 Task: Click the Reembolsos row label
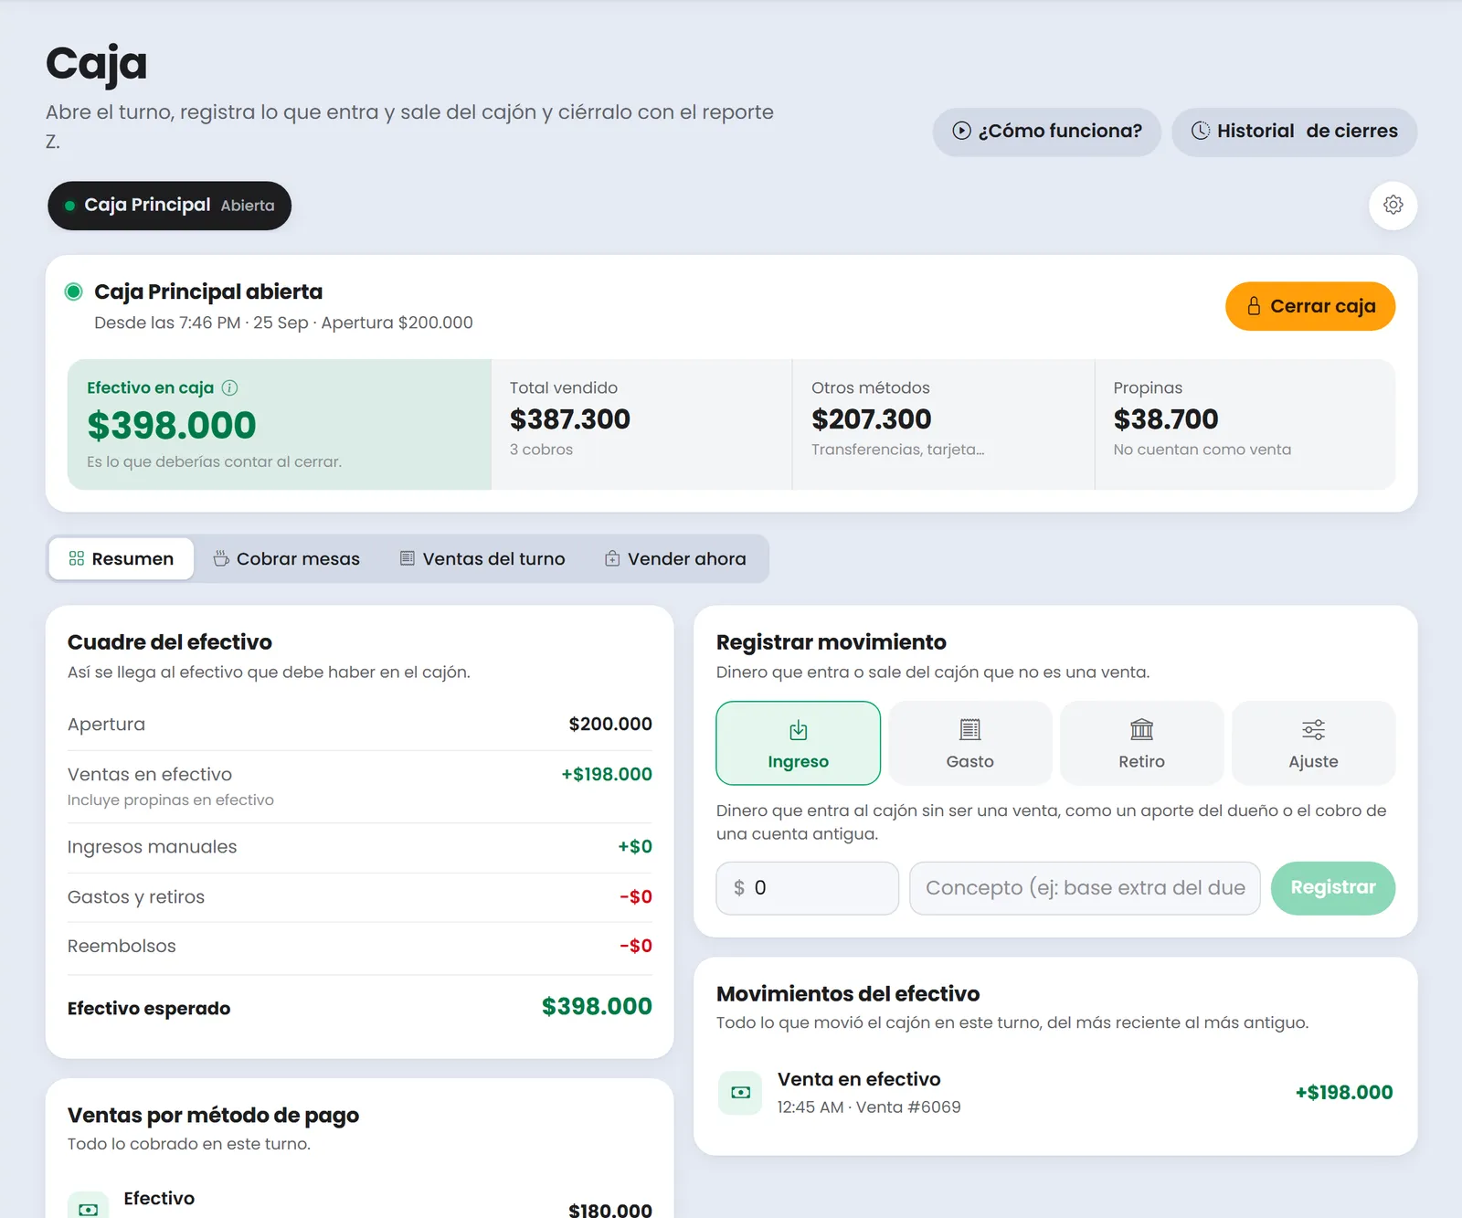(122, 947)
